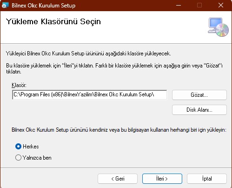Select the Herkes radio button
Image resolution: width=232 pixels, height=188 pixels.
[18, 146]
